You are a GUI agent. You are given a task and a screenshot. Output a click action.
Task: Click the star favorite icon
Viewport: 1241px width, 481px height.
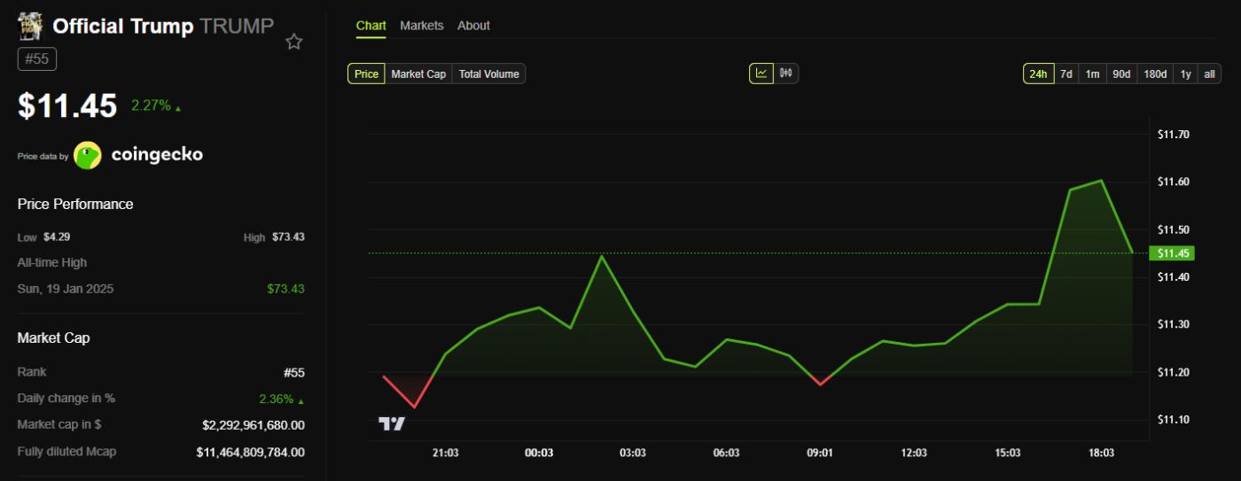pos(294,42)
